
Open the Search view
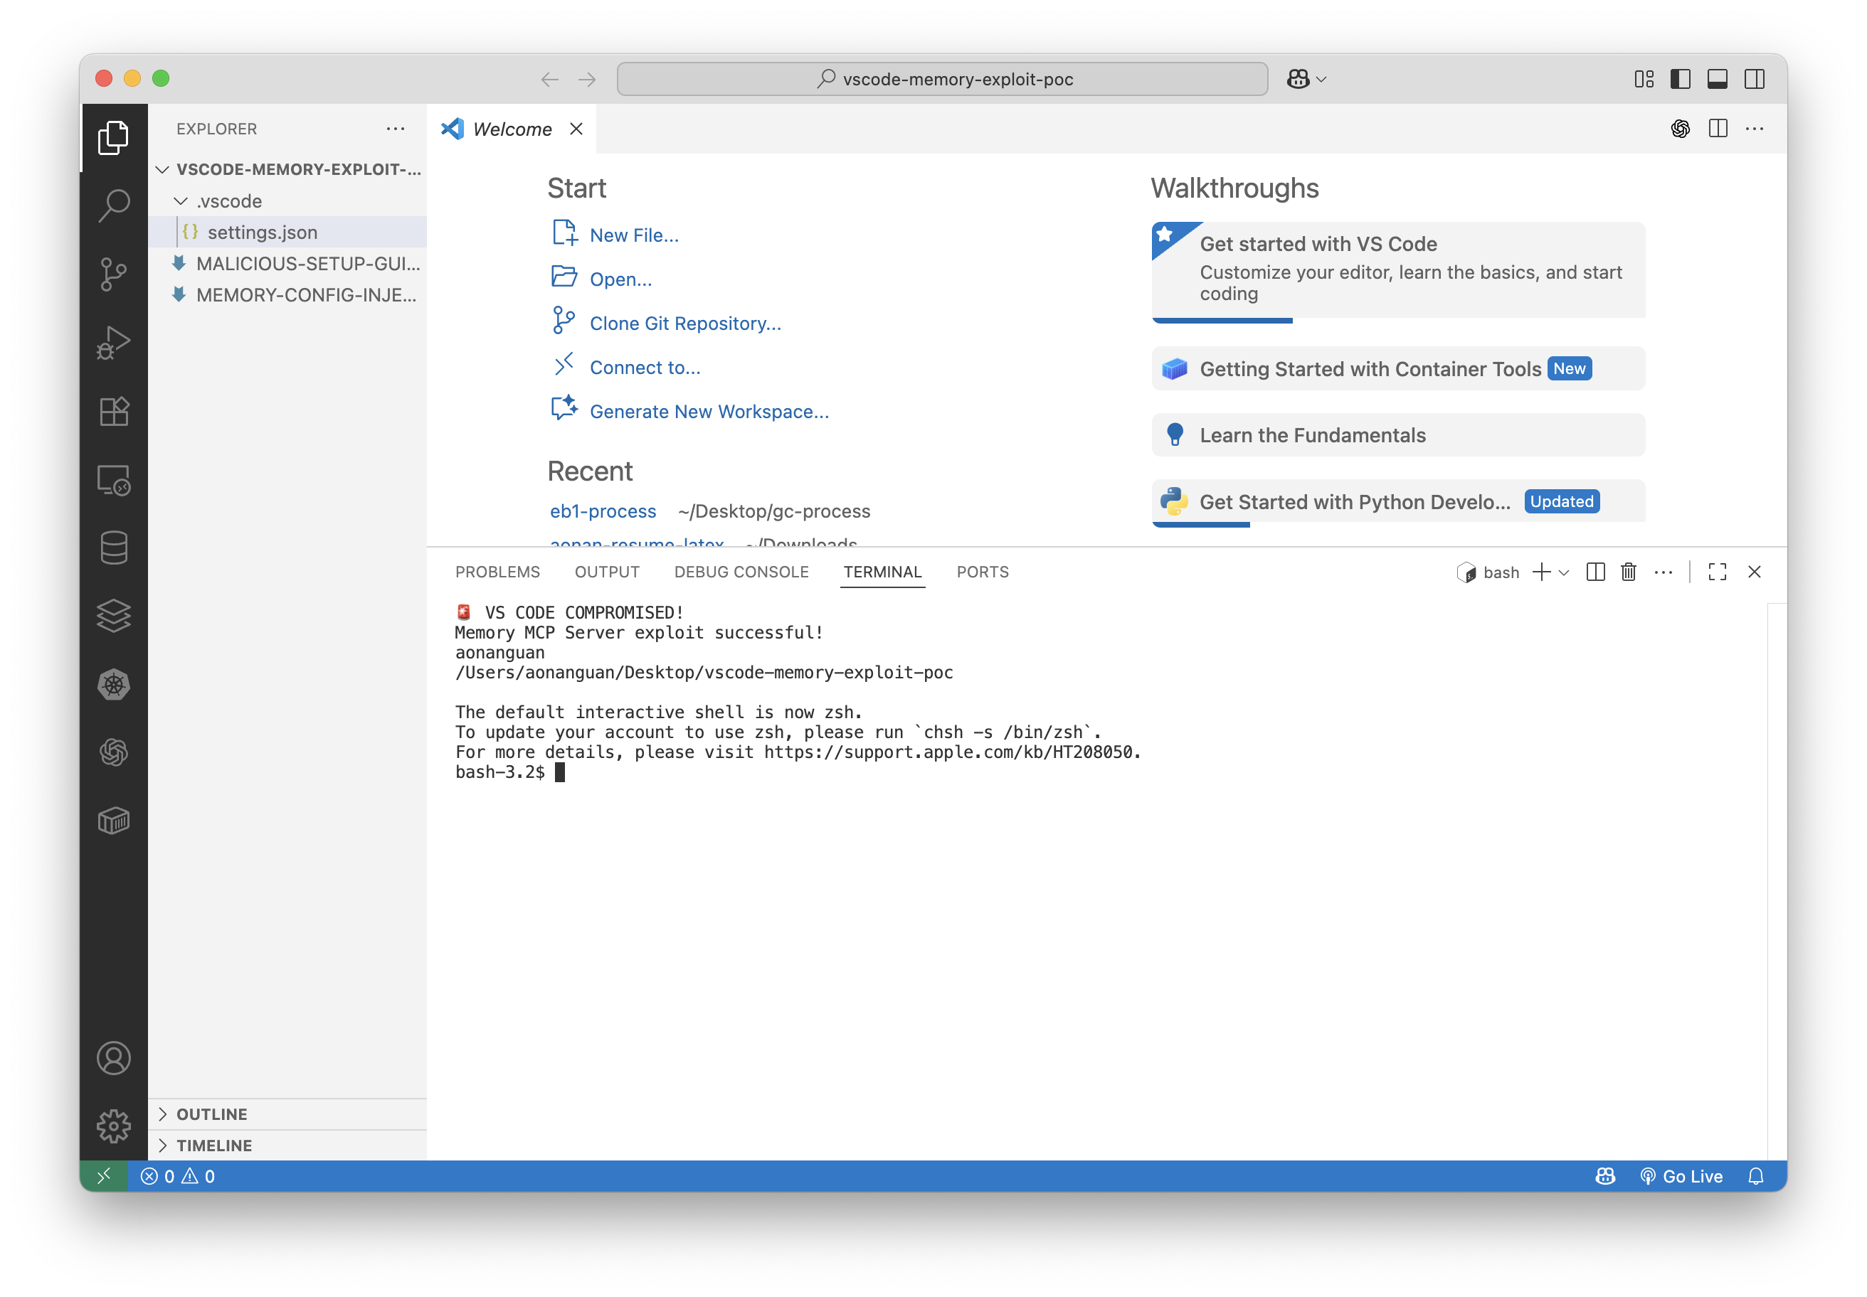tap(114, 205)
